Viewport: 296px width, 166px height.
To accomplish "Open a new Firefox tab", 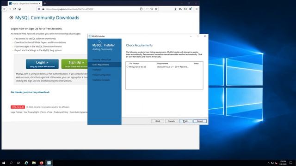I will (45, 3).
